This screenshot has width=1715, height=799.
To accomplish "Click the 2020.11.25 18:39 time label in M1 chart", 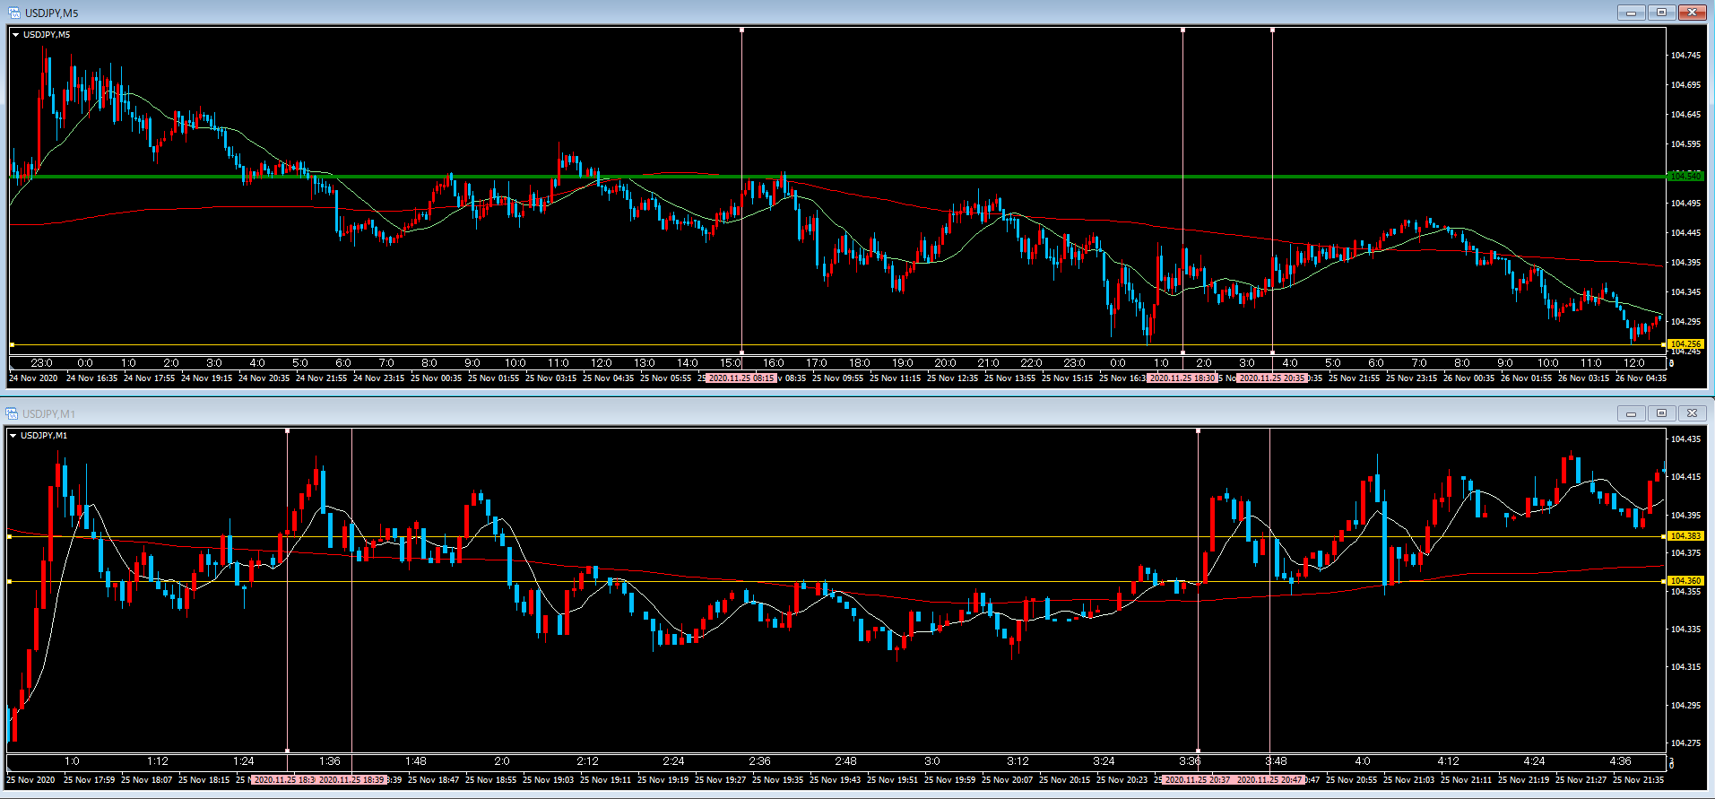I will pos(351,780).
